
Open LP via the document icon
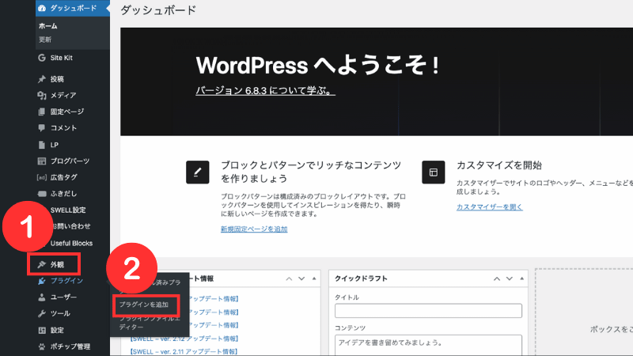(42, 145)
